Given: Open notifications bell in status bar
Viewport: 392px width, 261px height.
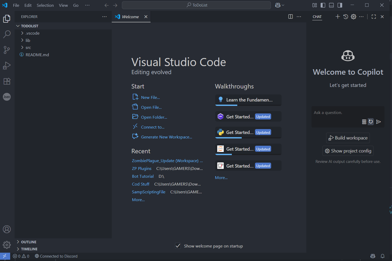Looking at the screenshot, I should pos(383,256).
